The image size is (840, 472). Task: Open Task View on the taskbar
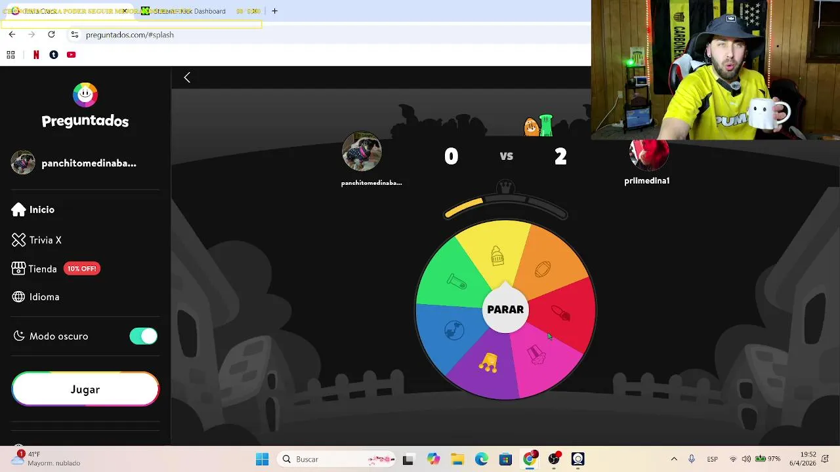[x=408, y=460]
